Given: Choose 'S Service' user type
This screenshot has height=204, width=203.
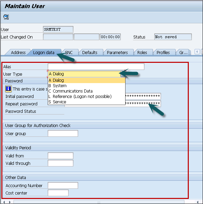Looking at the screenshot, I should (87, 102).
